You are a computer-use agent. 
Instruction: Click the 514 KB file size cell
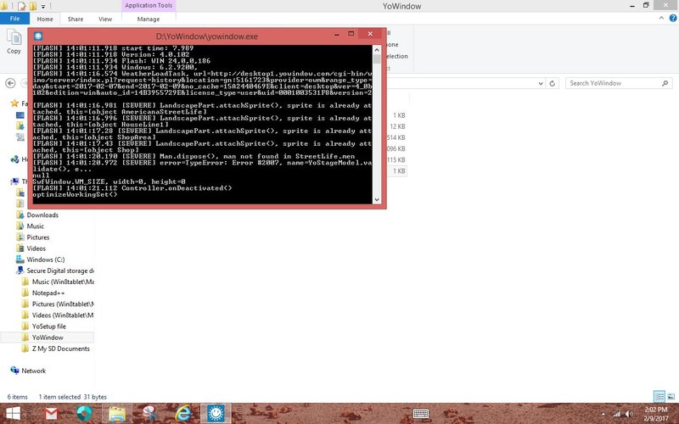[396, 137]
